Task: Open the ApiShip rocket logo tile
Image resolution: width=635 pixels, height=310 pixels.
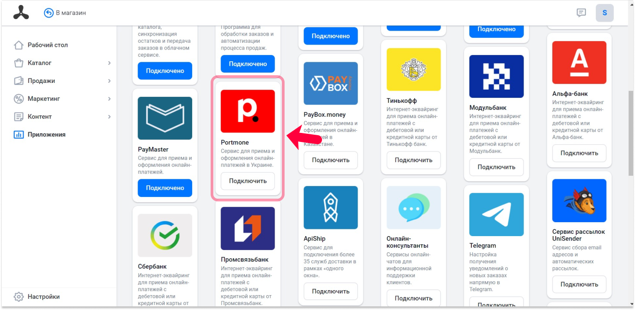Action: coord(331,208)
